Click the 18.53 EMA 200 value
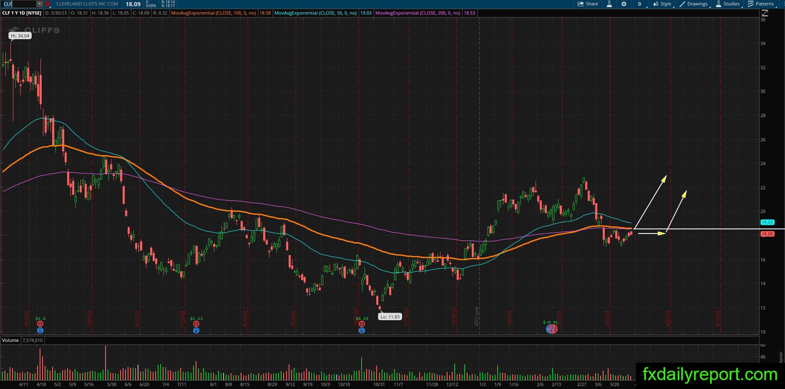This screenshot has width=785, height=389. [x=469, y=13]
